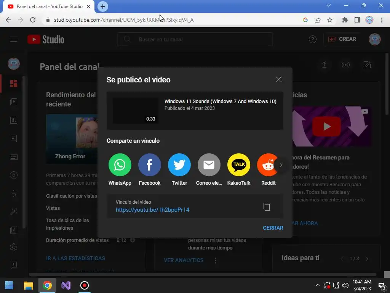Open IR A LAS ESTADÍSTICAS link
The height and width of the screenshot is (293, 390).
(x=76, y=258)
